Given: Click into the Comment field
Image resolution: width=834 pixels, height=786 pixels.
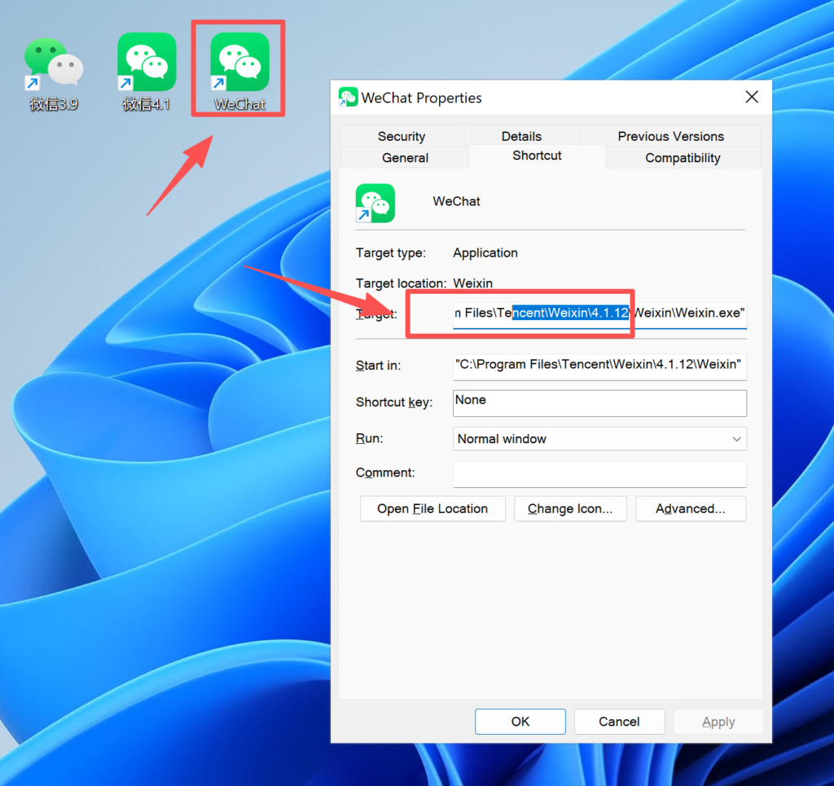Looking at the screenshot, I should pyautogui.click(x=599, y=474).
